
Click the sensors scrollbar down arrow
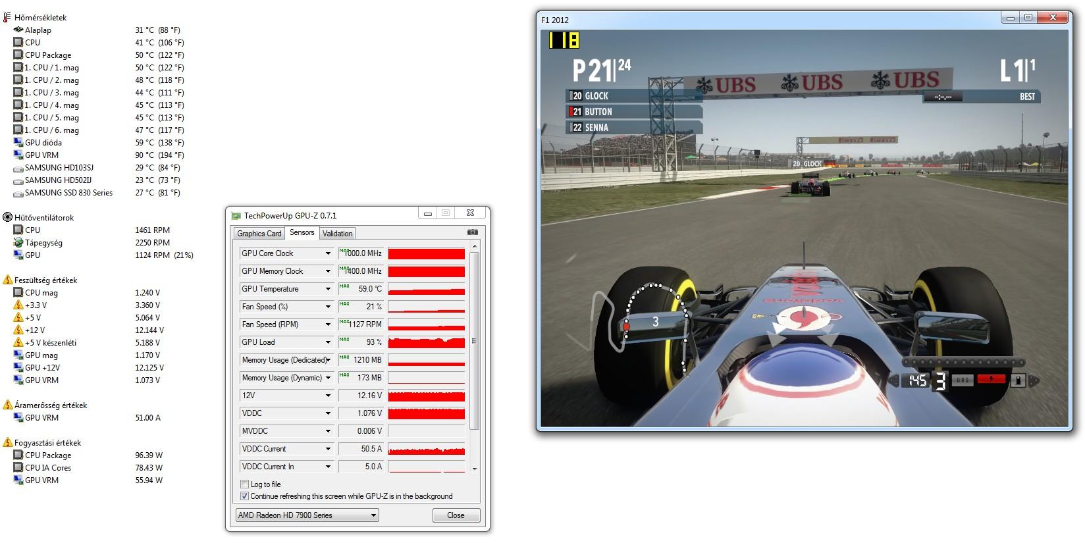(x=475, y=469)
